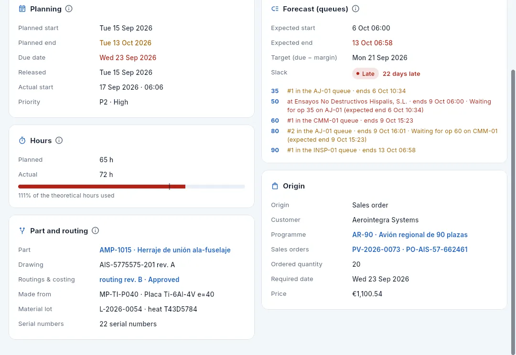Open operation 80 in forecast list

click(x=275, y=131)
